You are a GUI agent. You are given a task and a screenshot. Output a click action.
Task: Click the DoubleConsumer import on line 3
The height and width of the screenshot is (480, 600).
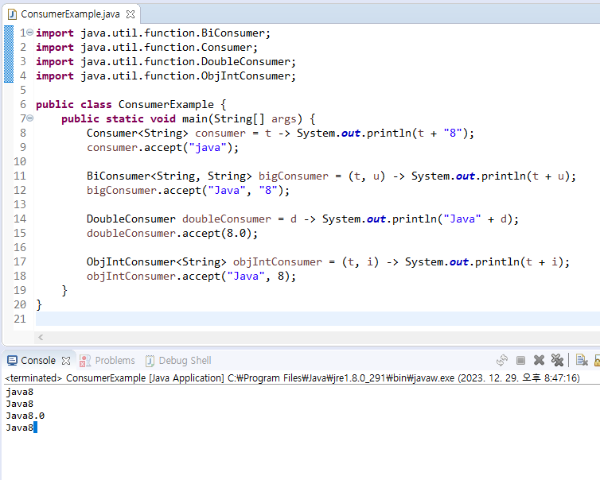click(166, 61)
